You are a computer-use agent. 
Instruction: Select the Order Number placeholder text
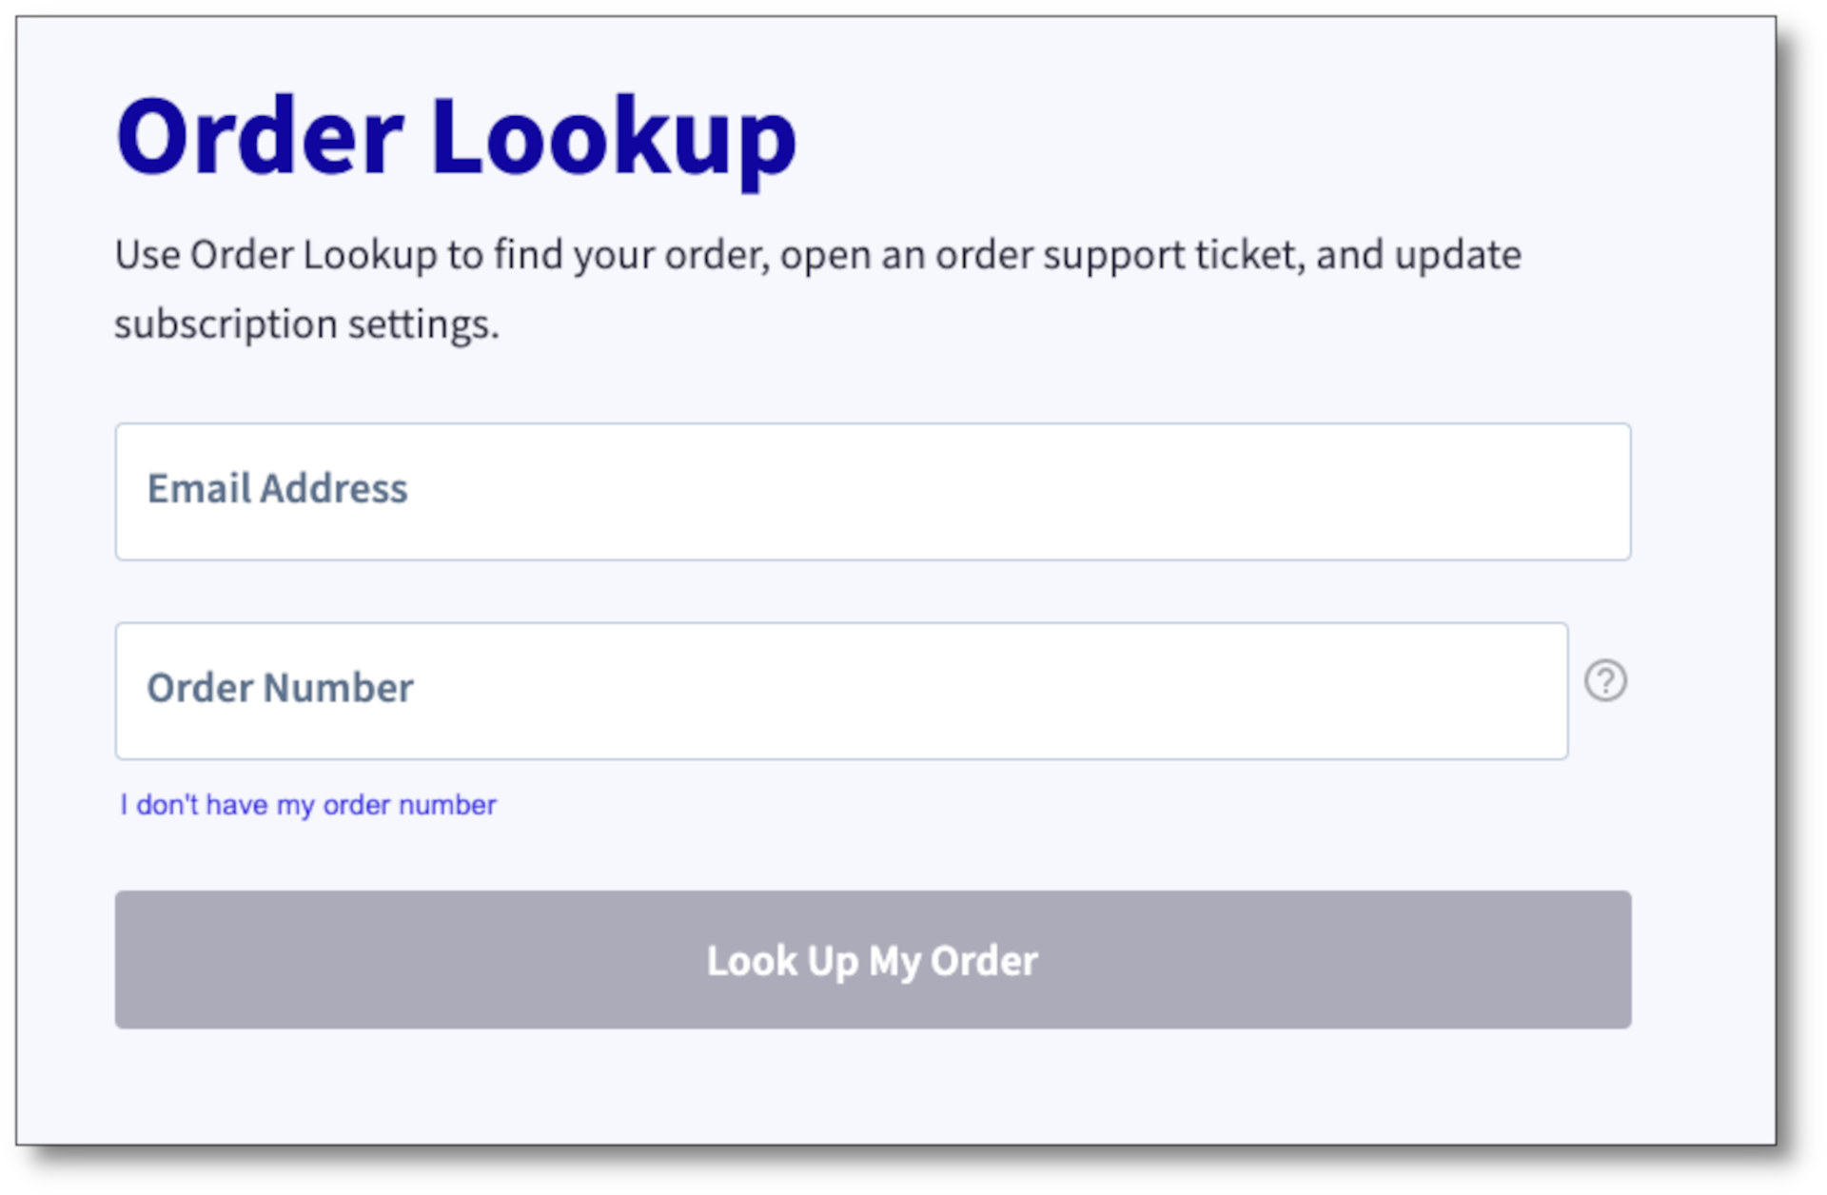click(280, 688)
